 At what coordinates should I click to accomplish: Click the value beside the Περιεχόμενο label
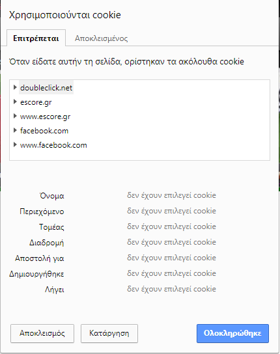coord(171,211)
